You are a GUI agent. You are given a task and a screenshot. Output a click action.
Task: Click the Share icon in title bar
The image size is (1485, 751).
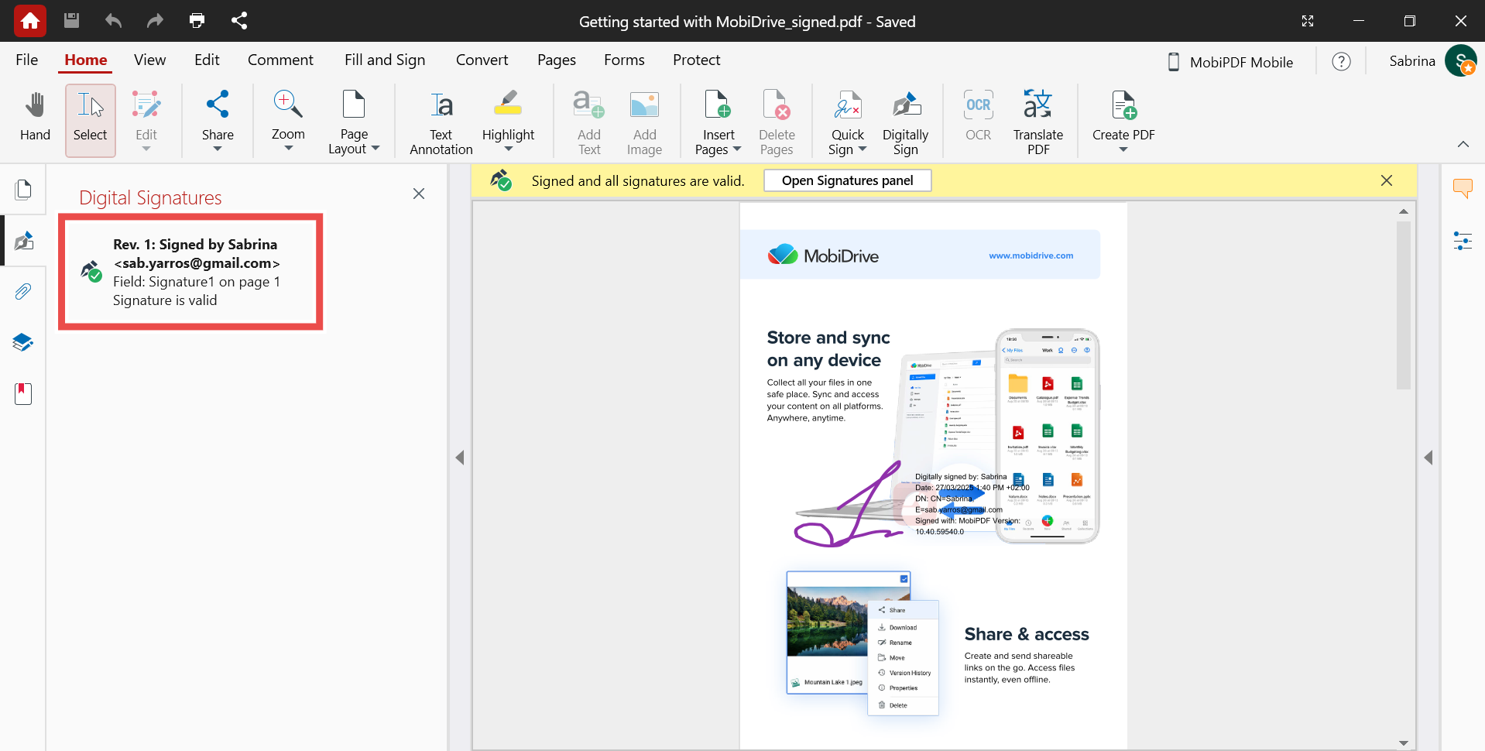(x=239, y=21)
